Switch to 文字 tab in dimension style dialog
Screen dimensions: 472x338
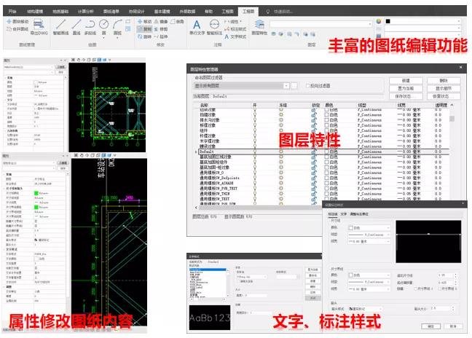click(x=344, y=214)
